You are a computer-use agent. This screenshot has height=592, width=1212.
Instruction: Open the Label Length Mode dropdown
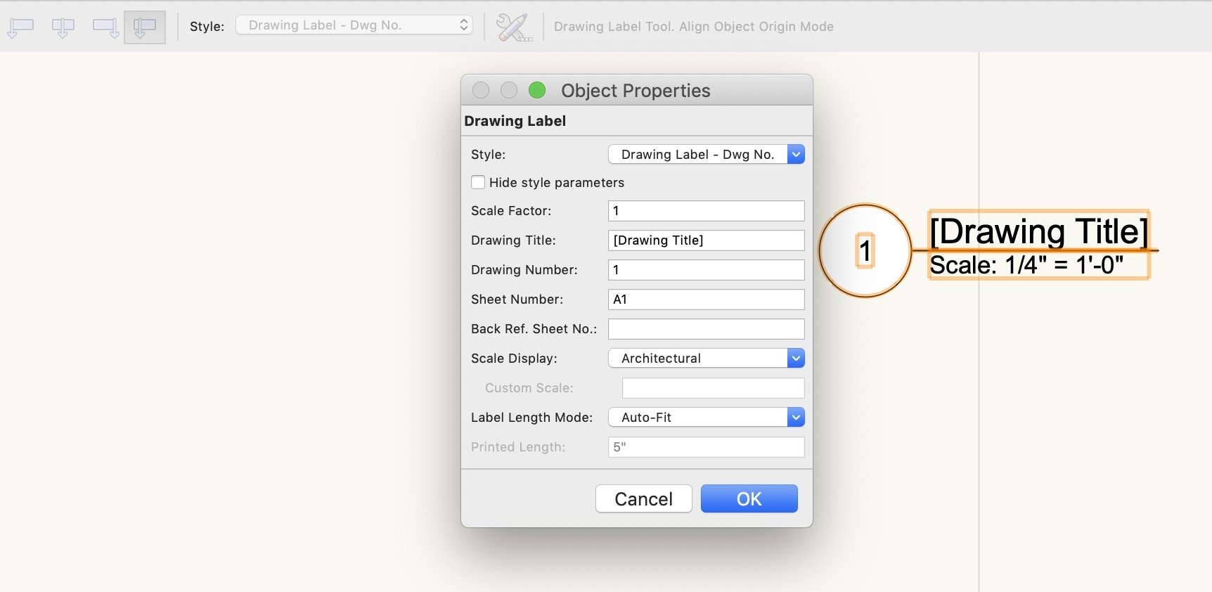point(706,417)
